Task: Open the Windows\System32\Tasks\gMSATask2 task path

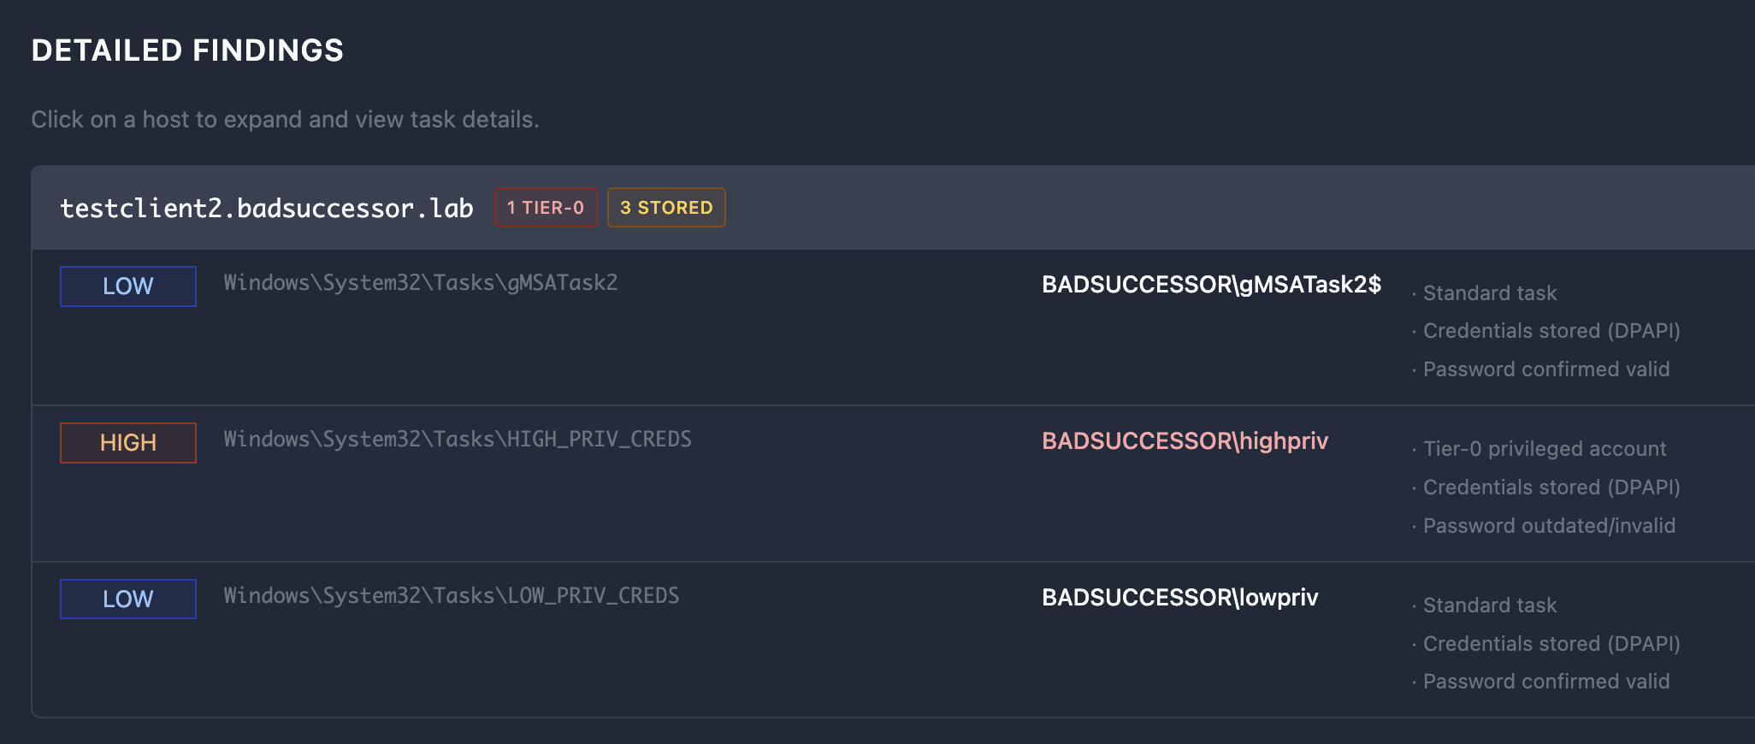Action: (421, 283)
